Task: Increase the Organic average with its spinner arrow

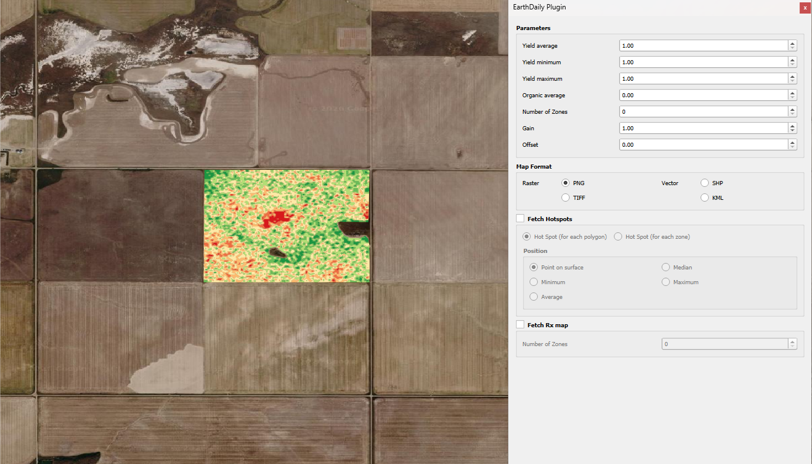Action: 793,93
